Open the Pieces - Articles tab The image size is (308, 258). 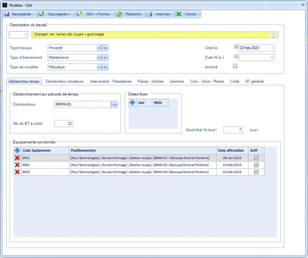point(150,81)
